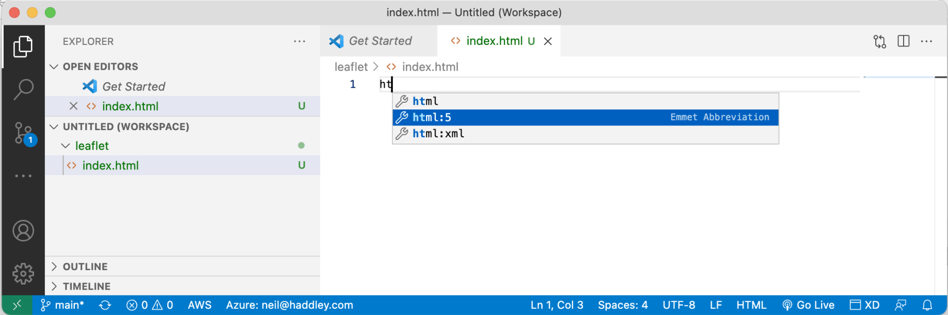This screenshot has height=315, width=948.
Task: Click Go Live in the status bar
Action: (808, 305)
